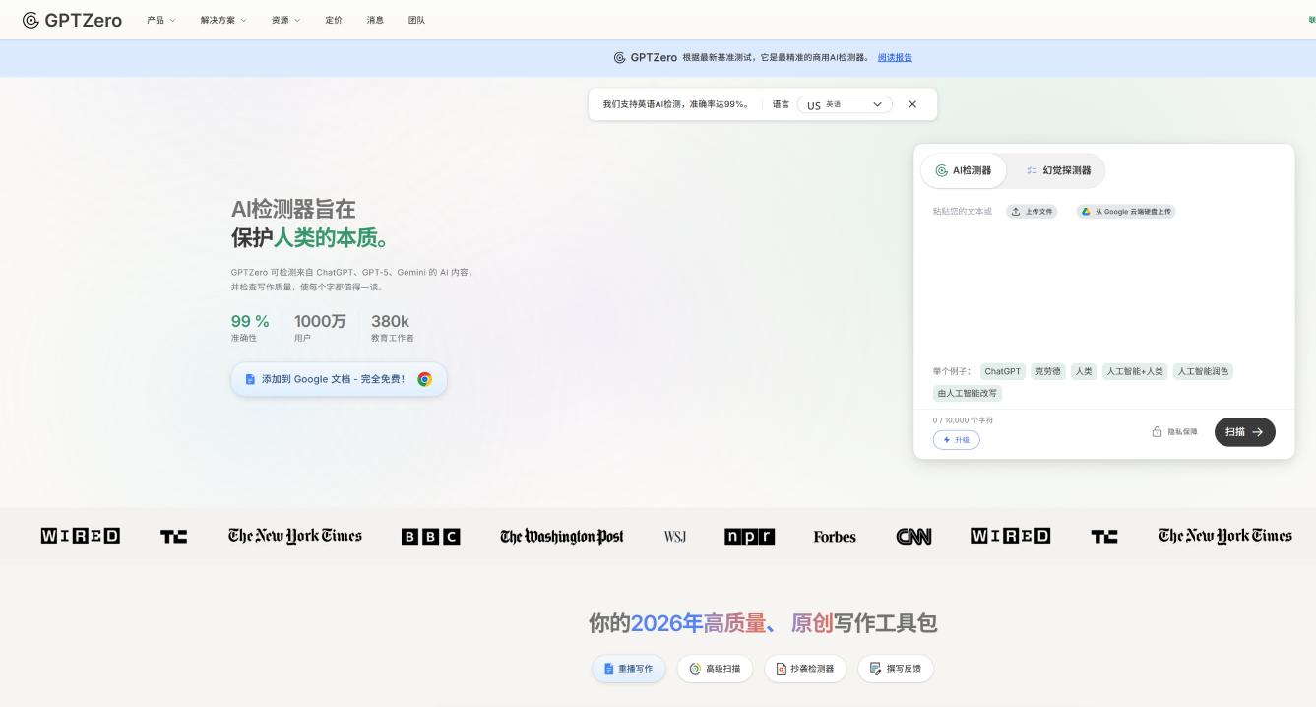This screenshot has width=1316, height=707.
Task: Select the AI检测器 tab
Action: [964, 170]
